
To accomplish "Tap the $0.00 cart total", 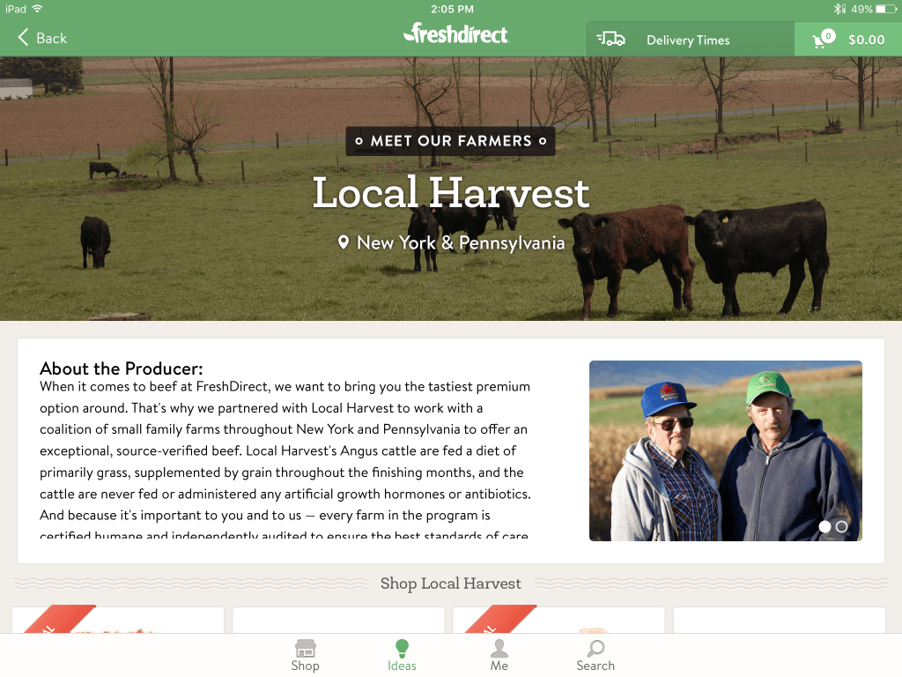I will point(867,40).
